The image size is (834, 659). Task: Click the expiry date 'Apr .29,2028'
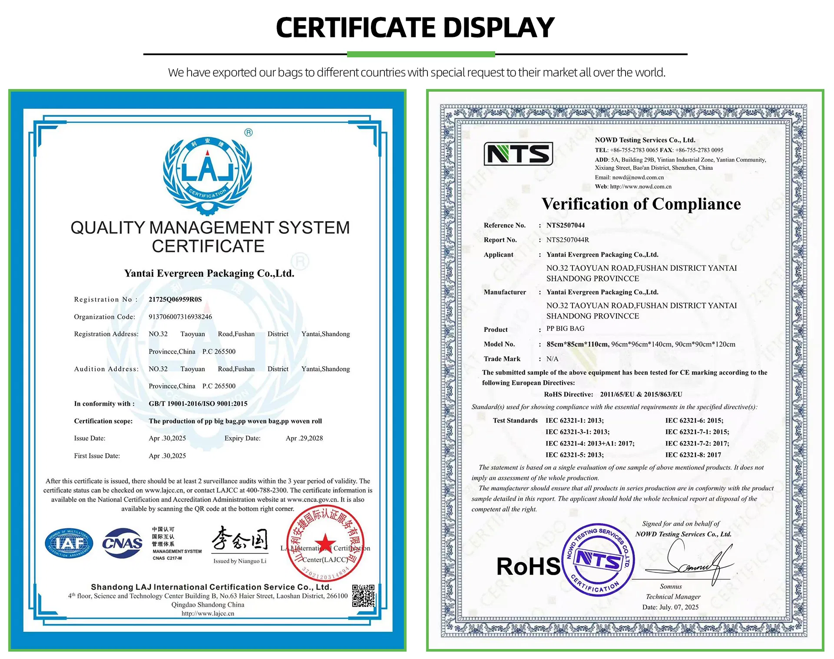click(x=304, y=438)
